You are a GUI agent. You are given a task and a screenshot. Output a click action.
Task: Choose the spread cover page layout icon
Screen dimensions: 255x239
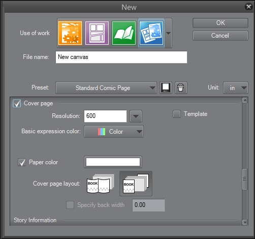point(100,184)
